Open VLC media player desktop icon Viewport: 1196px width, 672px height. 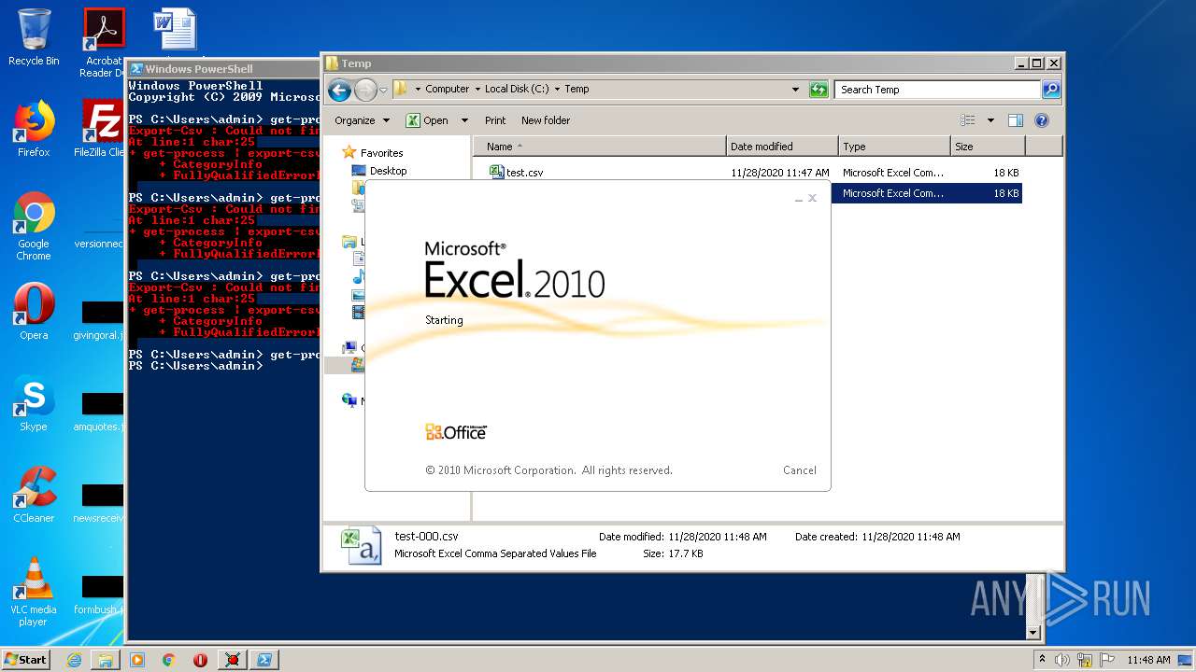tap(34, 592)
